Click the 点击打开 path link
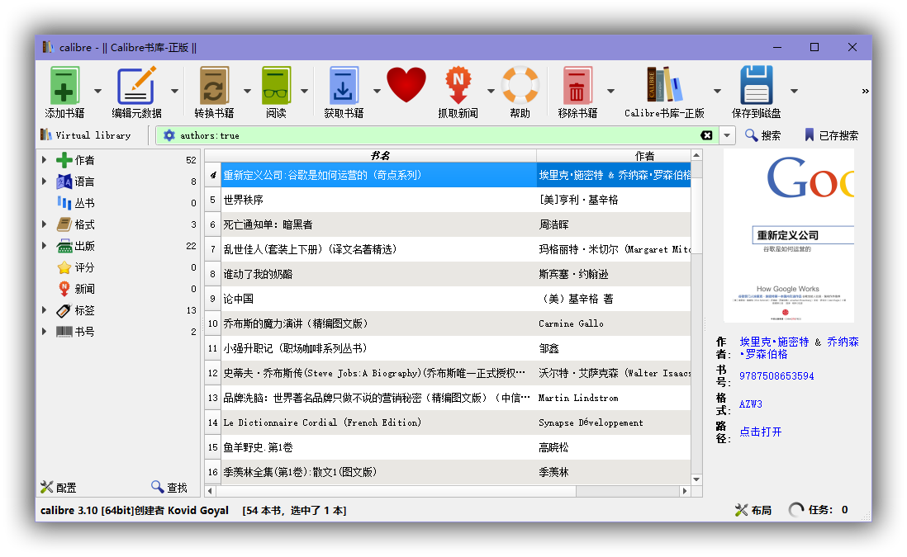907x557 pixels. click(x=760, y=432)
